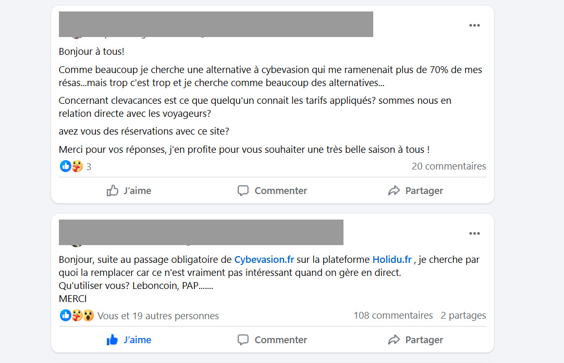The width and height of the screenshot is (564, 363).
Task: Open reaction count 3 on first post
Action: [x=89, y=167]
